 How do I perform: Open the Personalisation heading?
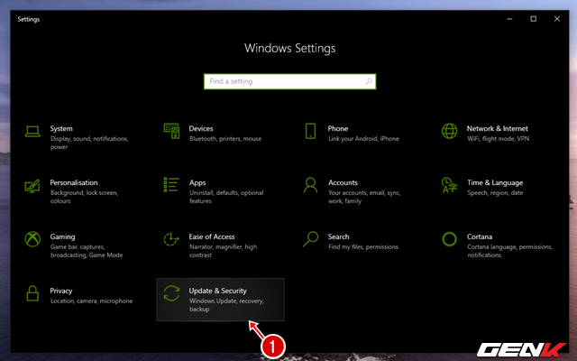coord(74,182)
